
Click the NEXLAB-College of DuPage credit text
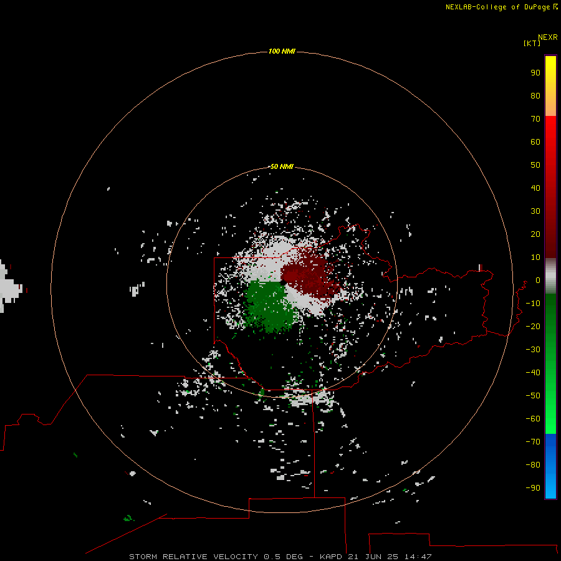[497, 7]
